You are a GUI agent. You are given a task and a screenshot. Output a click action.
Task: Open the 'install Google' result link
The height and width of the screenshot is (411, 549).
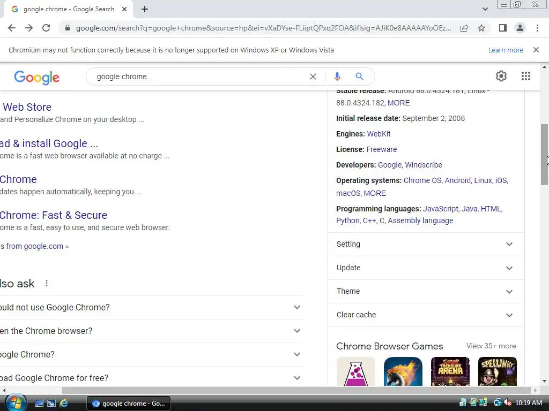(x=49, y=143)
